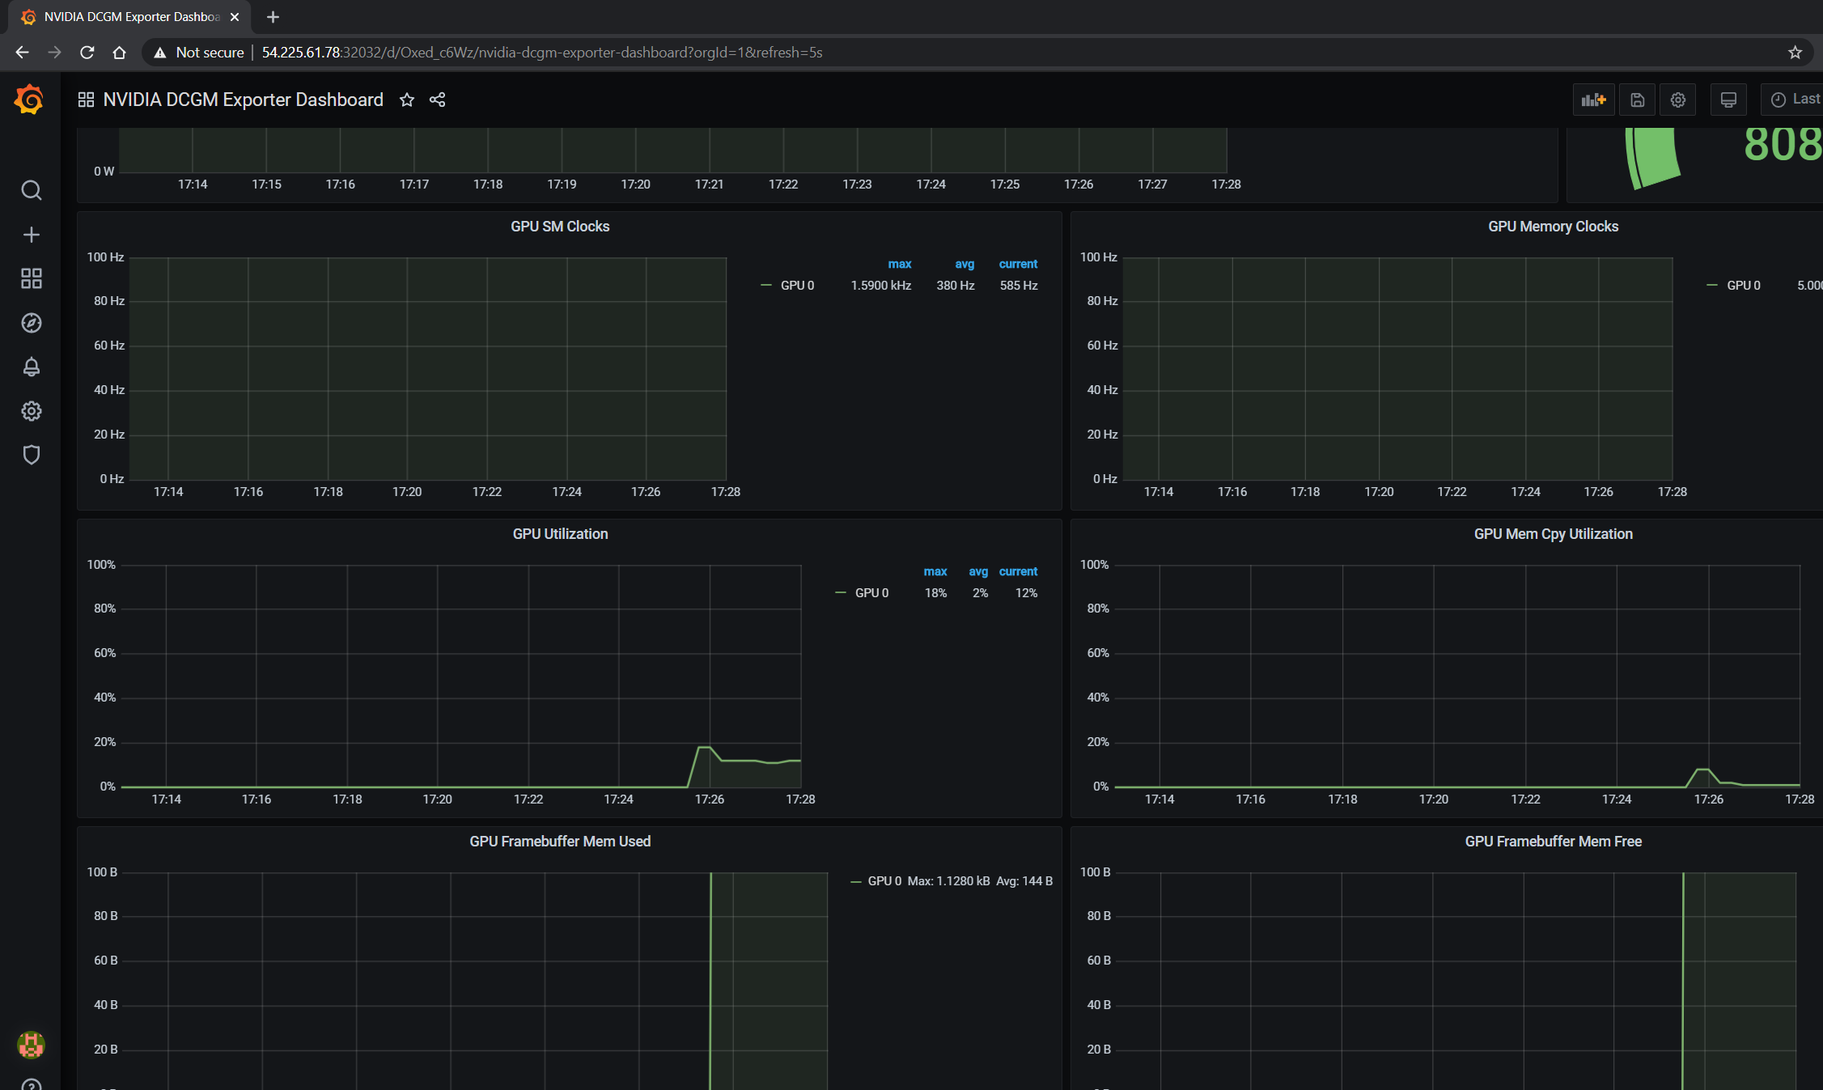Open the Dashboards grid icon in sidebar
Viewport: 1823px width, 1090px height.
click(31, 278)
